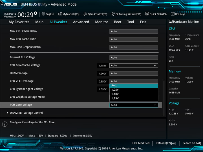203x152 pixels.
Task: Click CPU Ratio 35x value
Action: 171,61
